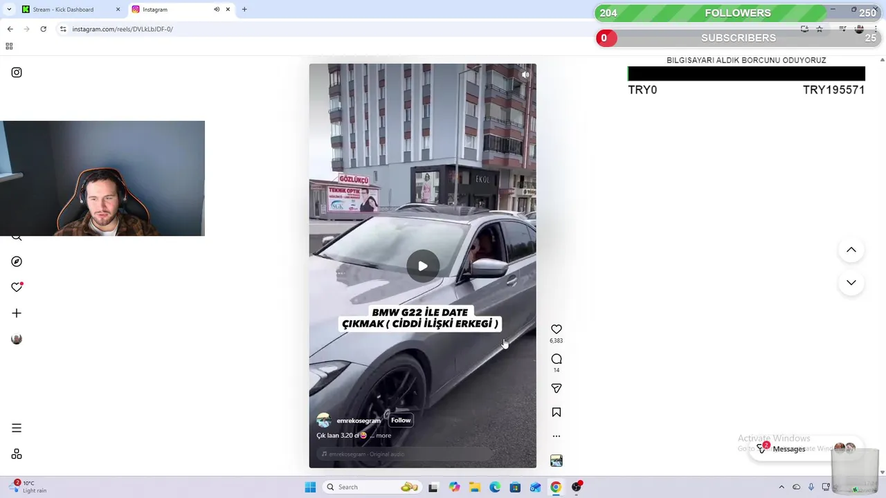Go to next reel with down chevron

click(851, 283)
